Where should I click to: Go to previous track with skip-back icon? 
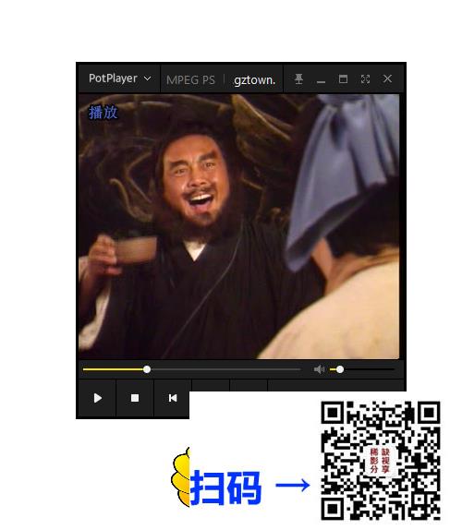tap(173, 398)
